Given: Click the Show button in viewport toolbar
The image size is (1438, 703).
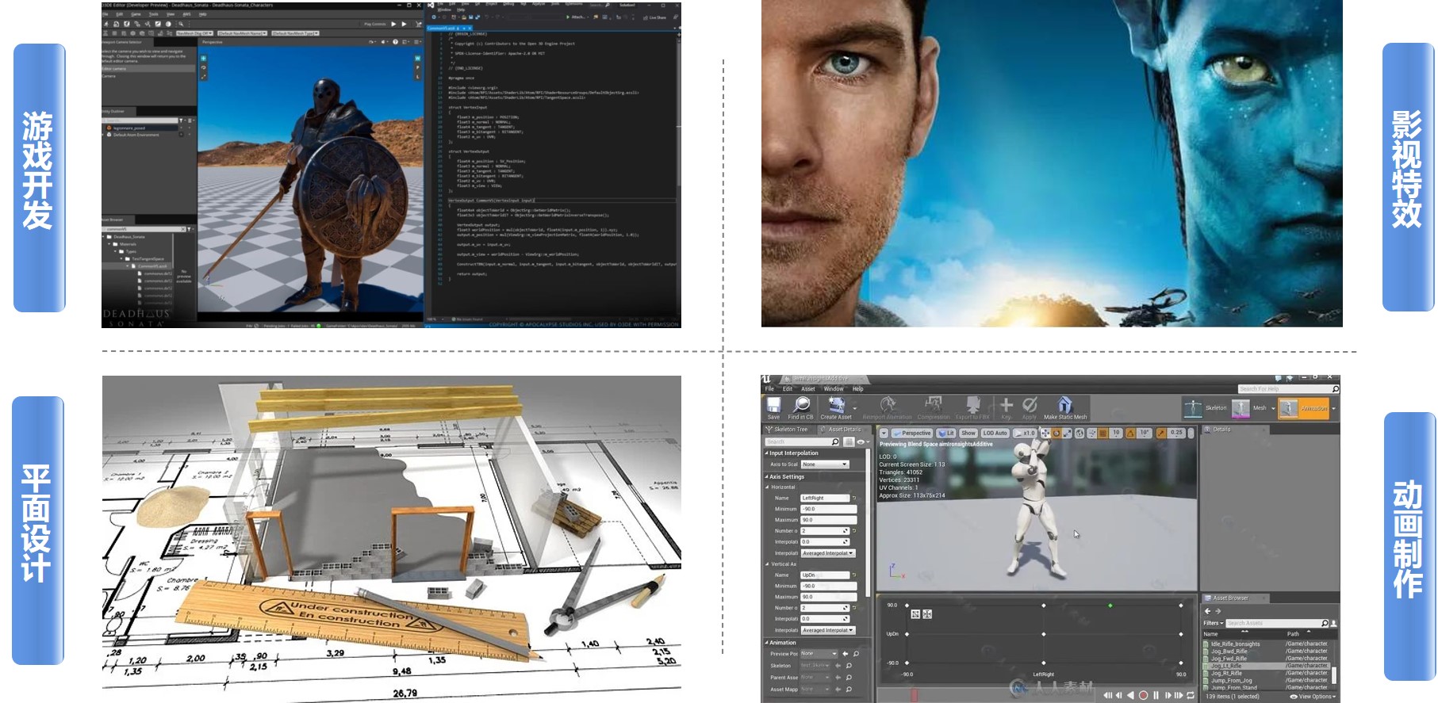Looking at the screenshot, I should (968, 434).
